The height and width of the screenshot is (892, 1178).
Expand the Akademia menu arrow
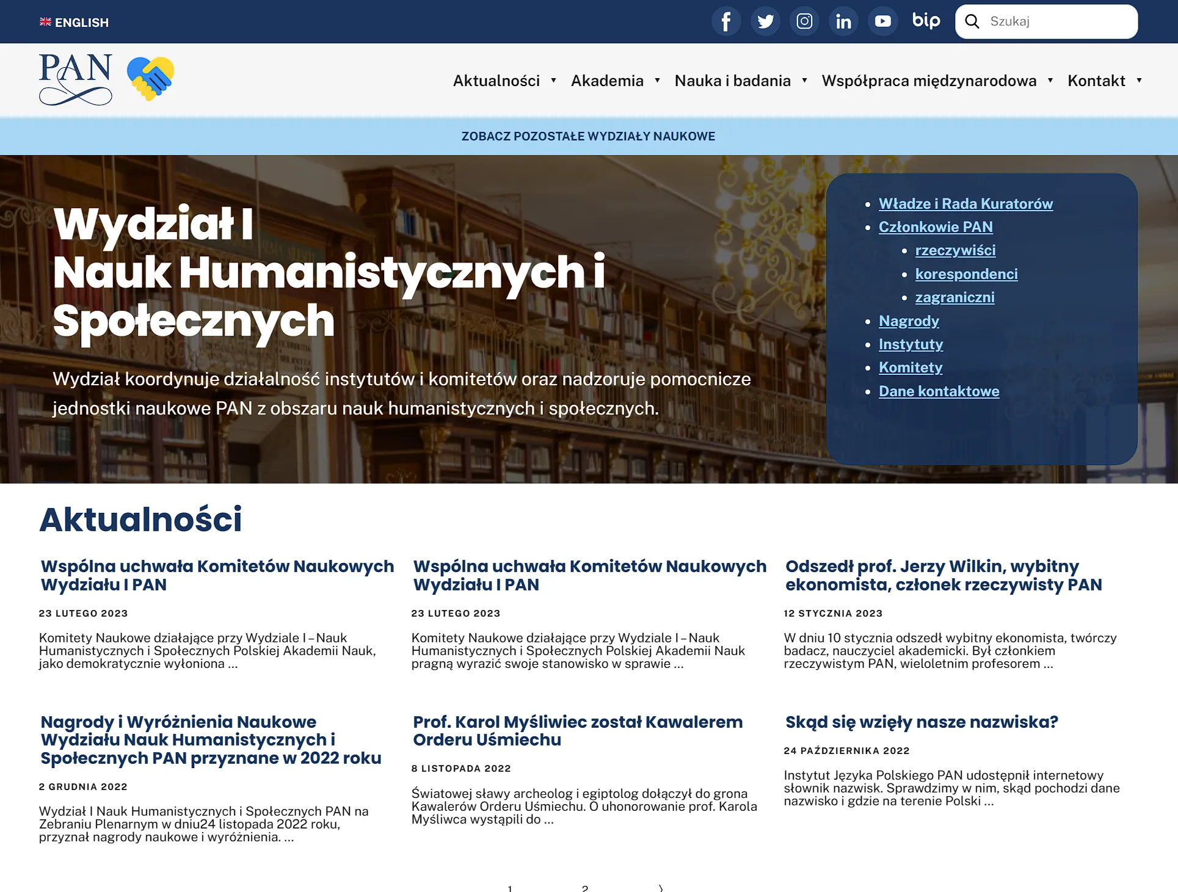click(657, 81)
